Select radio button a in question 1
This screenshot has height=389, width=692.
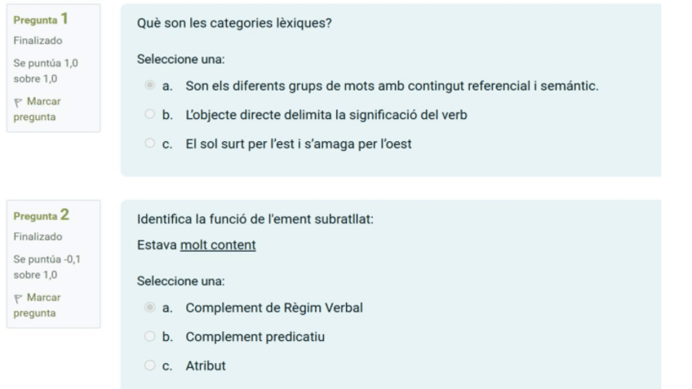[x=149, y=85]
